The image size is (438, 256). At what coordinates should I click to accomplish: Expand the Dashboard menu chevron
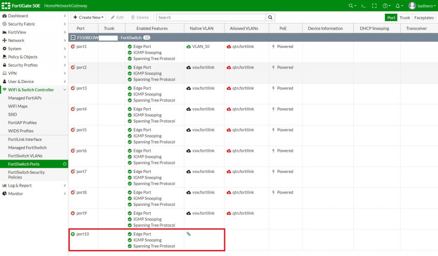pyautogui.click(x=65, y=16)
